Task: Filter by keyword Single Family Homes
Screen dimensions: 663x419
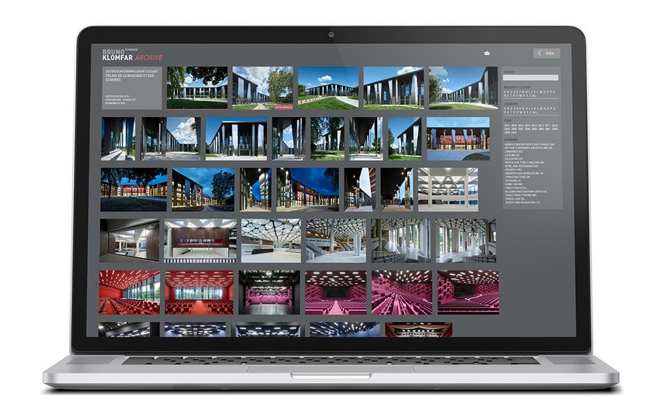Action: coord(521,195)
